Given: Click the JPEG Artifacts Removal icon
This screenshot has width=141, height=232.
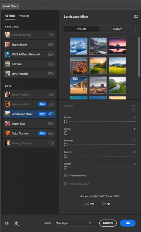Looking at the screenshot, I should click(7, 54).
